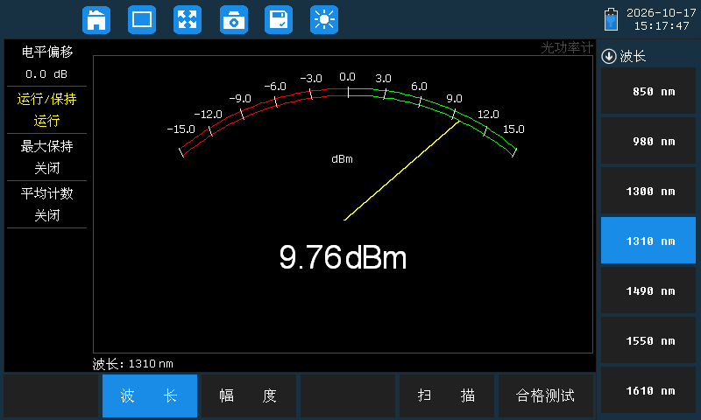Open the 扫描 tab
The image size is (701, 420).
(x=447, y=395)
